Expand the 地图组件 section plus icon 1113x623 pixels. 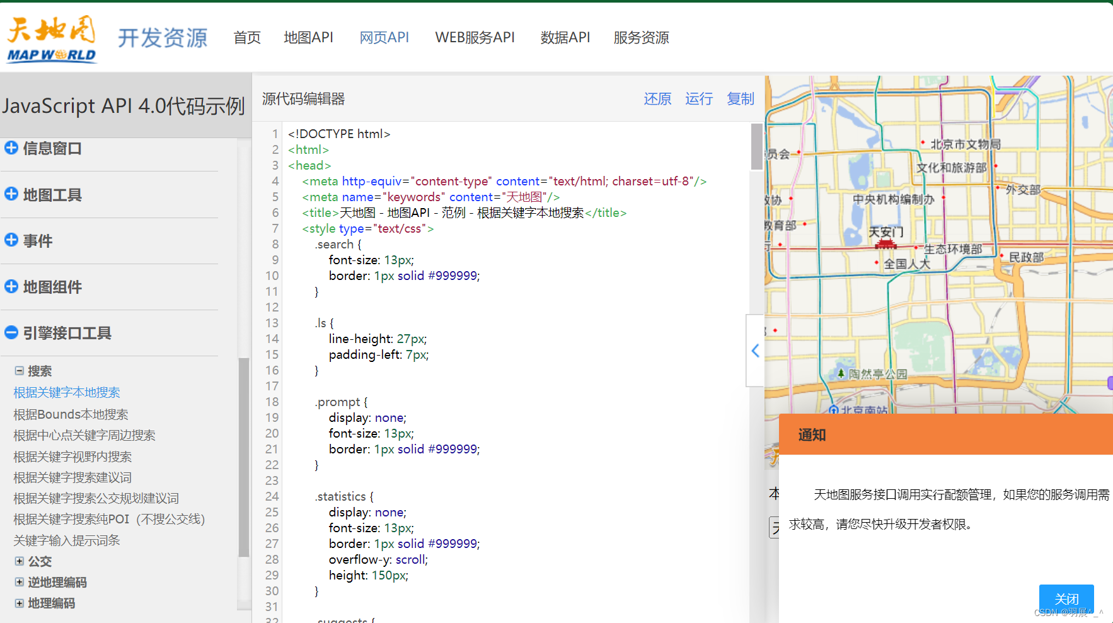(11, 286)
